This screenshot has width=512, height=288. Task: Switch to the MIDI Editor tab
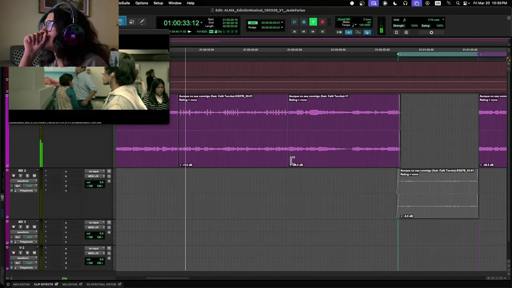21,284
